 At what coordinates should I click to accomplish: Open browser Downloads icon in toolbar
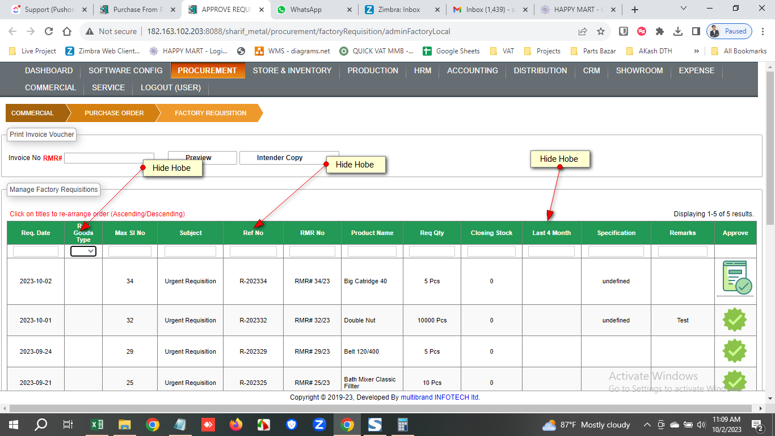(678, 31)
